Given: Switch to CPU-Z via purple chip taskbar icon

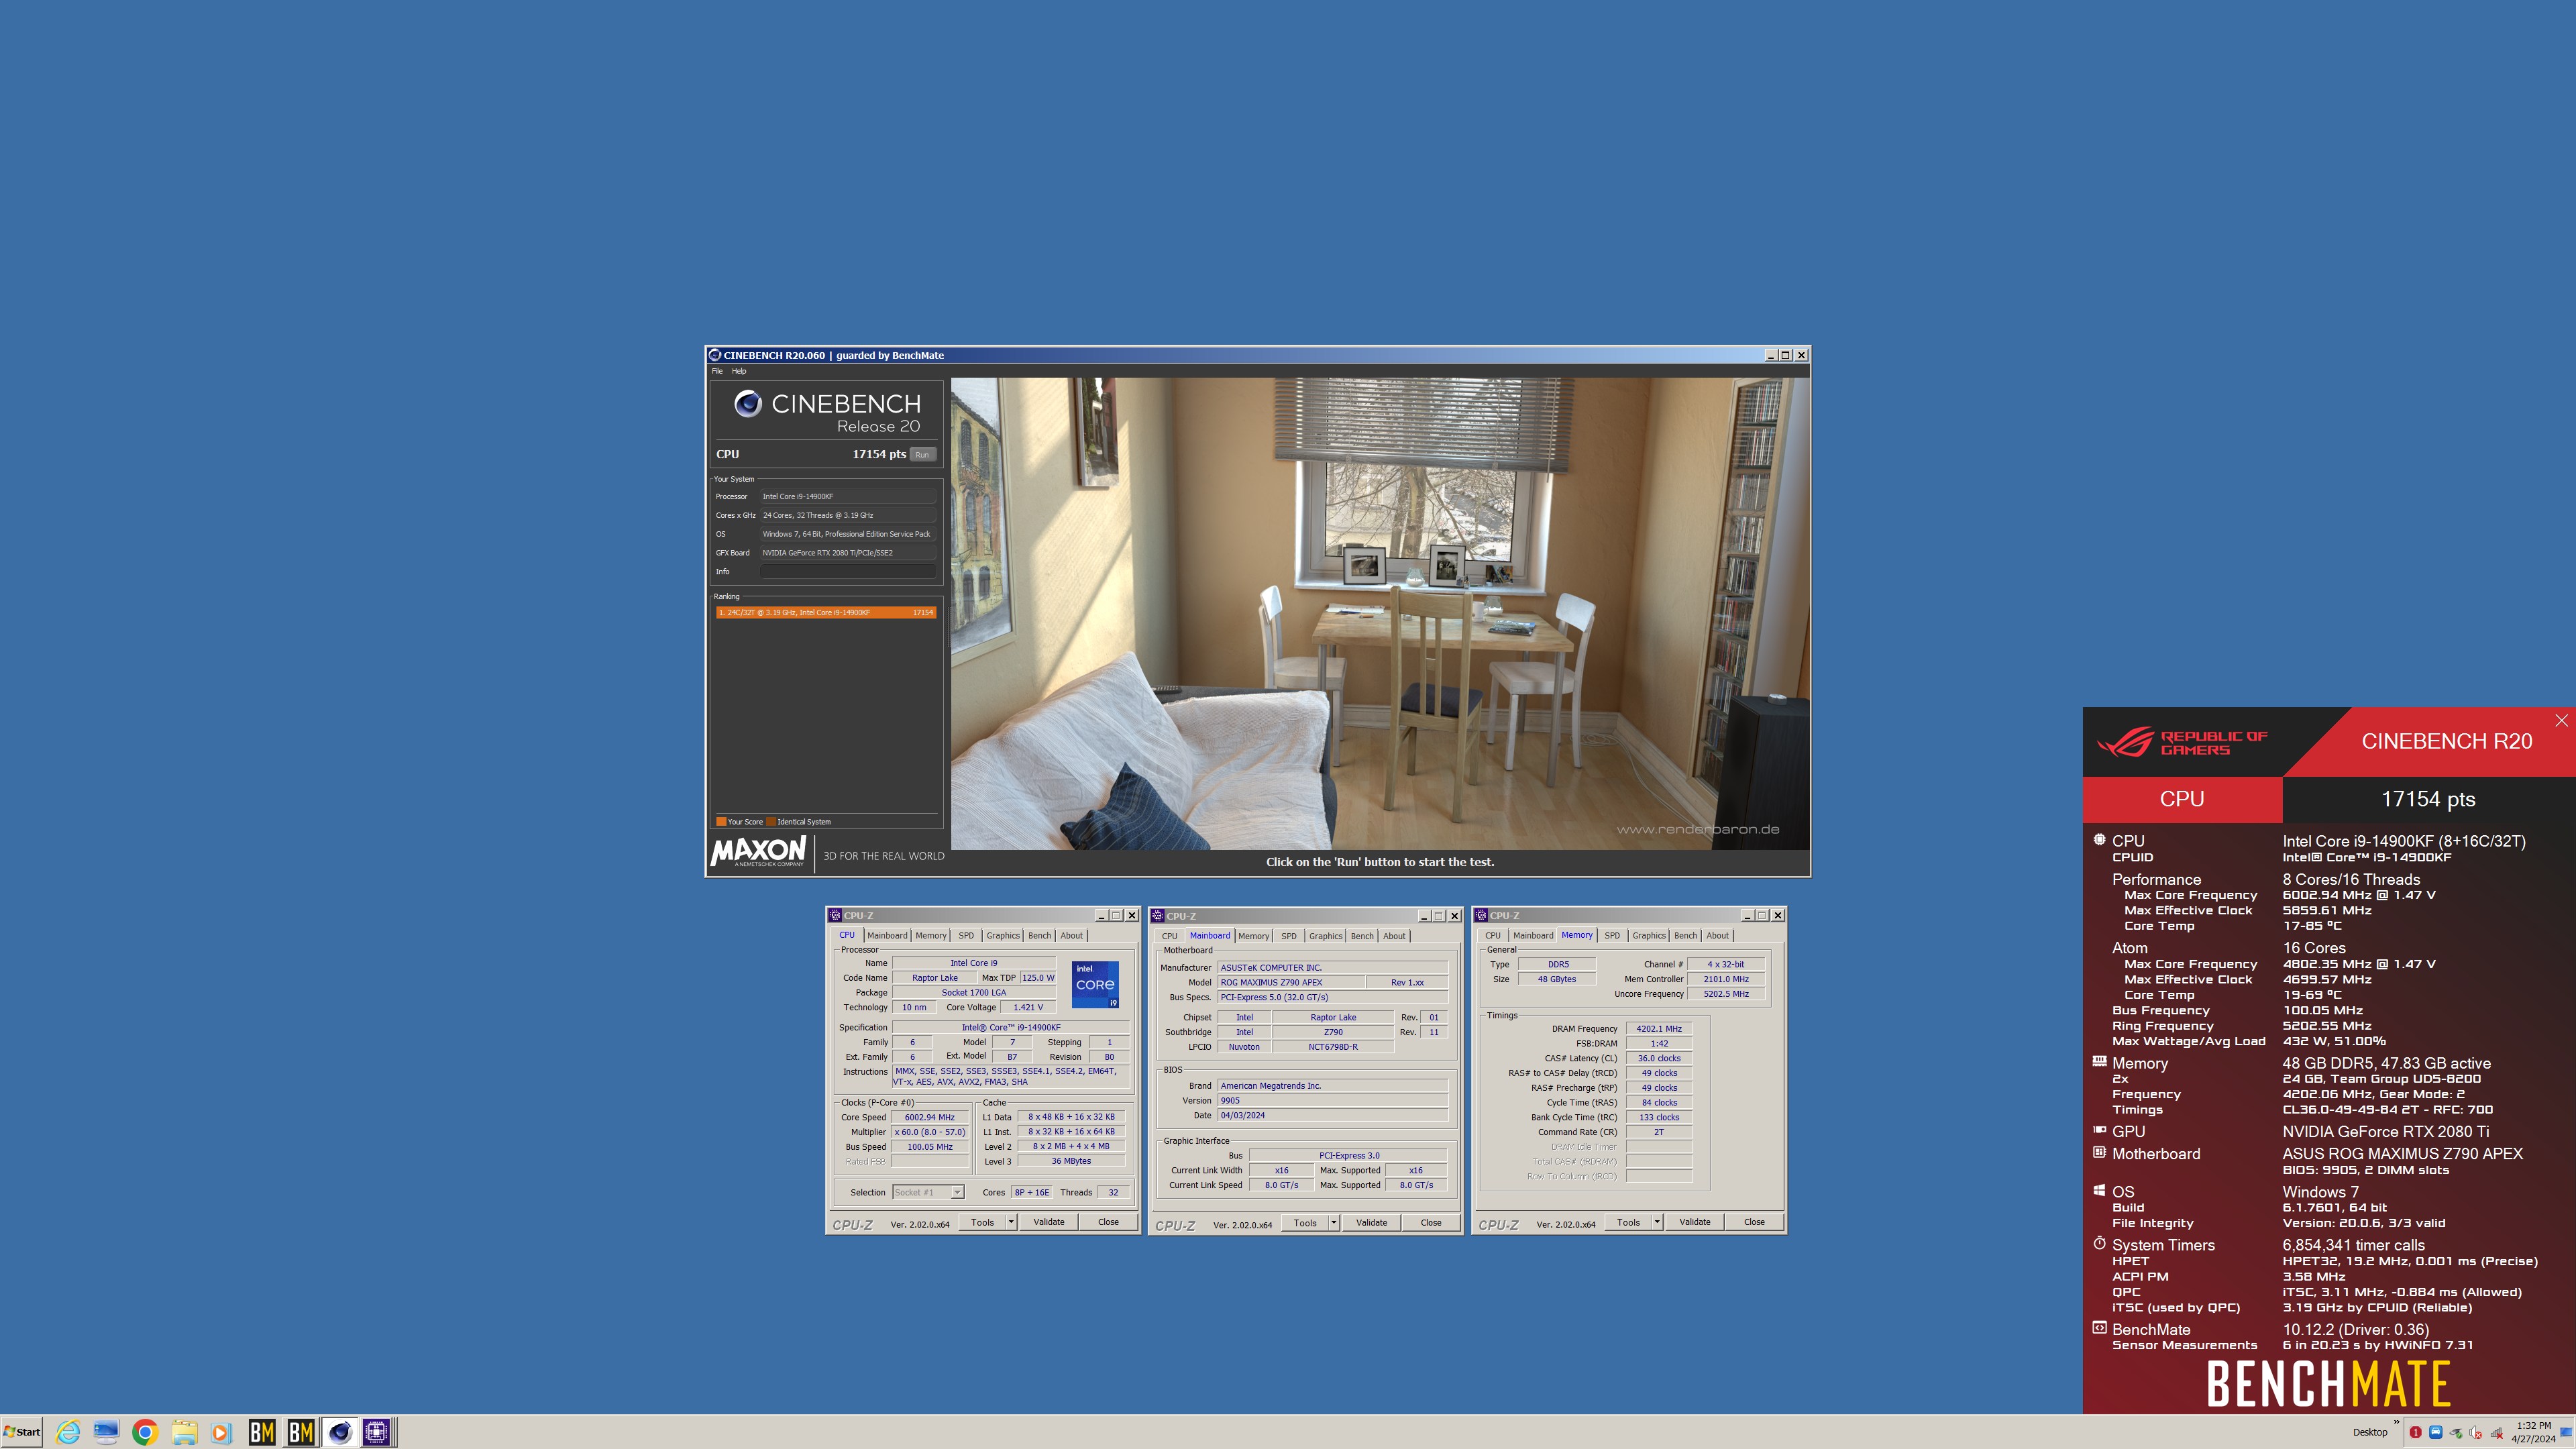Looking at the screenshot, I should (x=377, y=1432).
